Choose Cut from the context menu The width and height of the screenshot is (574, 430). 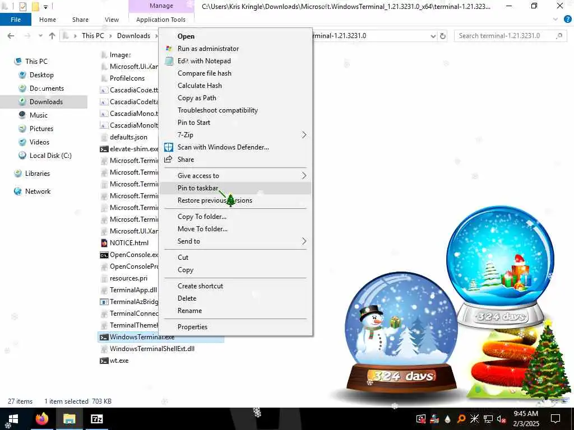(x=236, y=258)
